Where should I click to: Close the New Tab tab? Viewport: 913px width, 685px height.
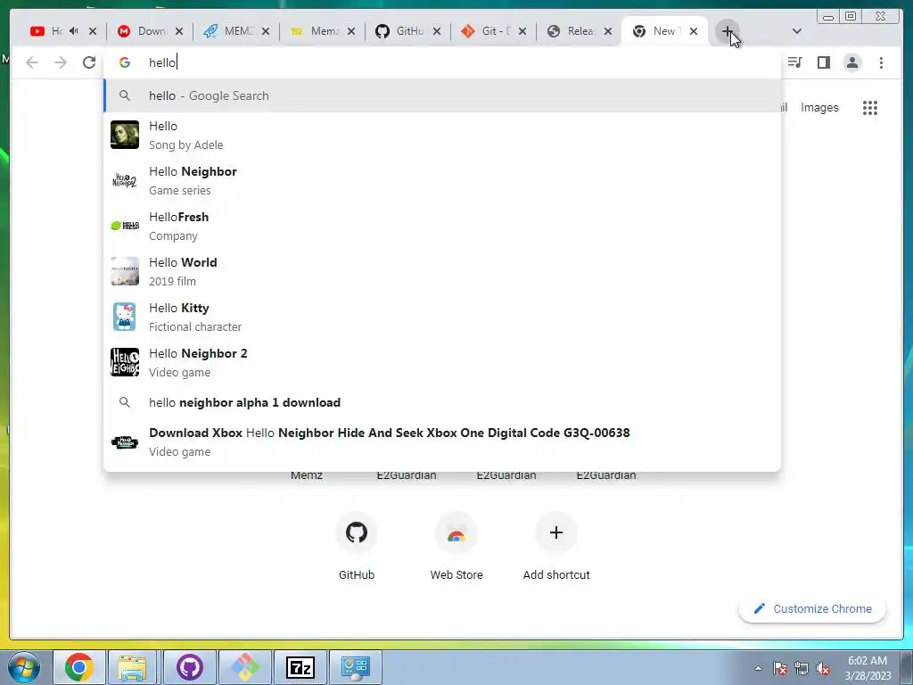(694, 31)
